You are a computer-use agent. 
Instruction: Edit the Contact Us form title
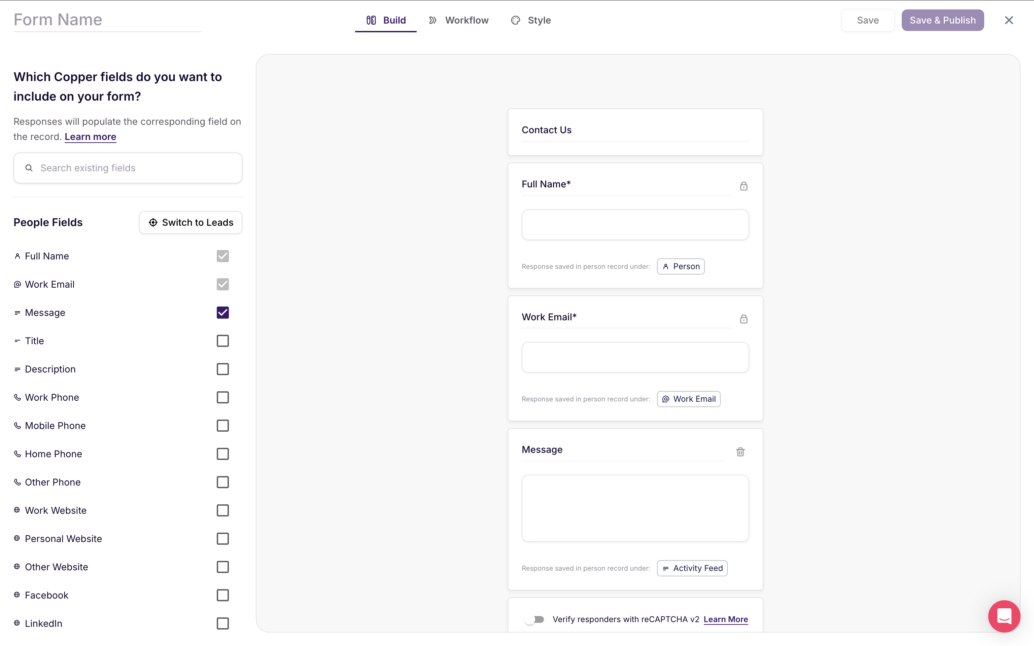point(635,130)
